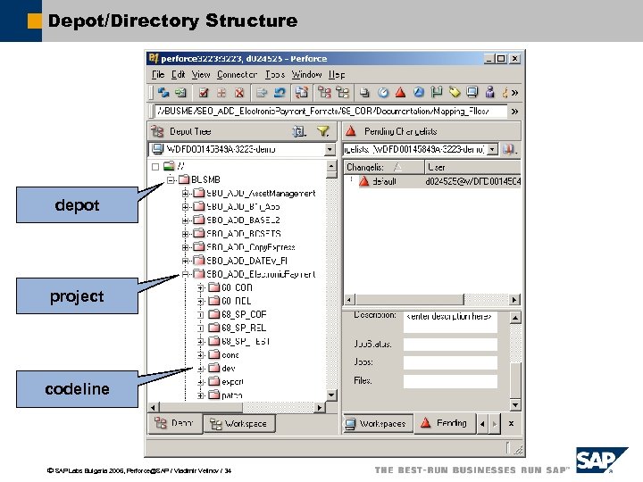Open the View menu
643x482 pixels.
click(201, 75)
